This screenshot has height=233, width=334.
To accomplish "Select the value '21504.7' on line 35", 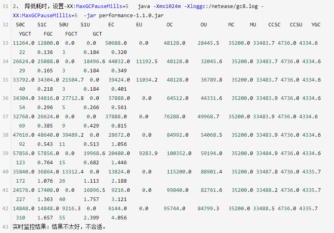I will pyautogui.click(x=73, y=80).
